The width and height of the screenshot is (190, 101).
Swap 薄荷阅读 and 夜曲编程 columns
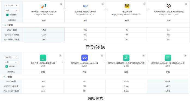coord(64,10)
